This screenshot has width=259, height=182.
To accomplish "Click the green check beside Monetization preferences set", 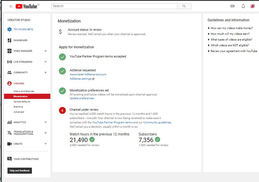I will pos(62,91).
